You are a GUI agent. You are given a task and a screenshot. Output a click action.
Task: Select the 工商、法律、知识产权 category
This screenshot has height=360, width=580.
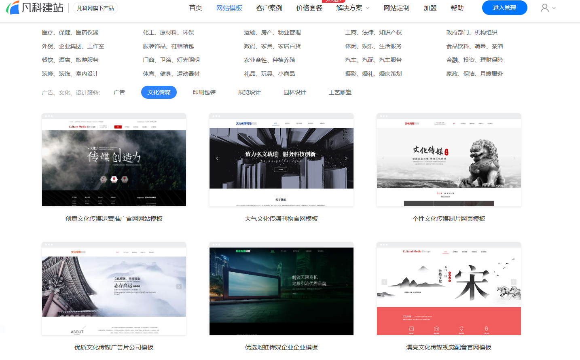tap(374, 32)
